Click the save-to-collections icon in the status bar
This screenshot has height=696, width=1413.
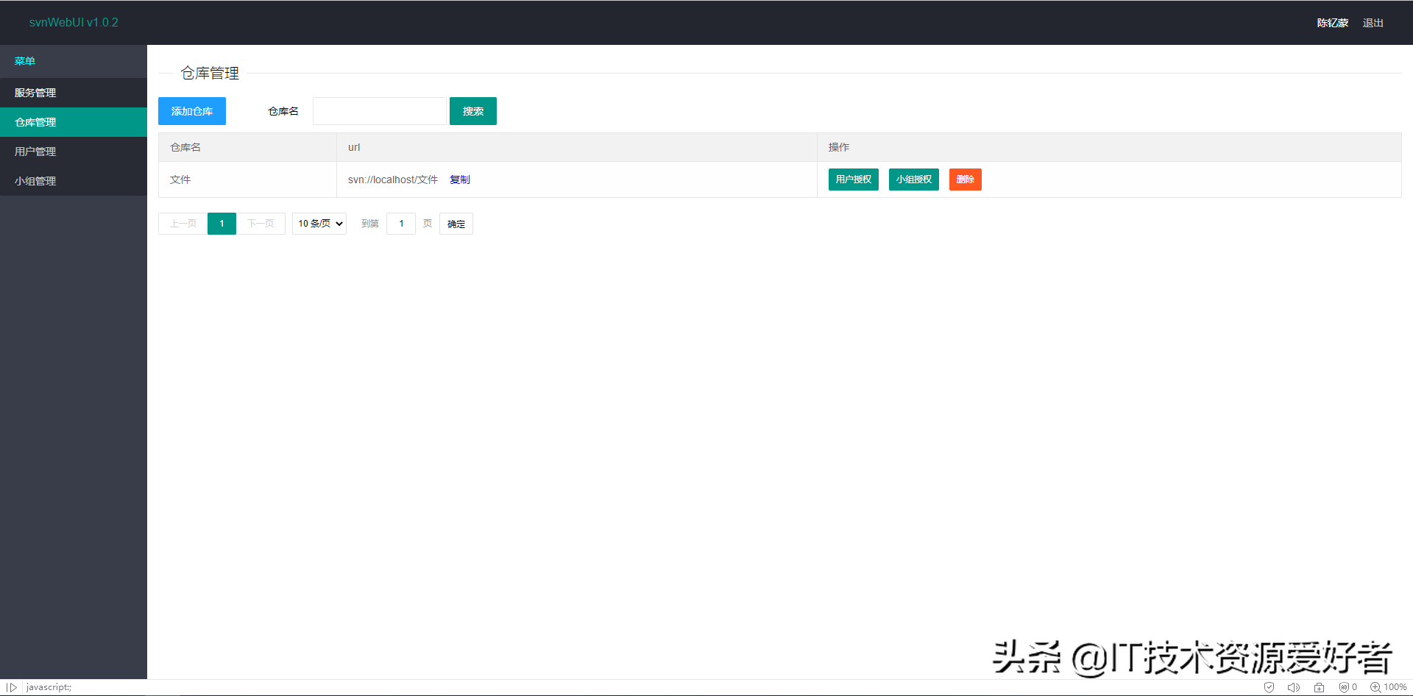(1318, 687)
